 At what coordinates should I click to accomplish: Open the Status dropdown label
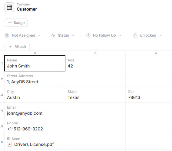[63, 35]
